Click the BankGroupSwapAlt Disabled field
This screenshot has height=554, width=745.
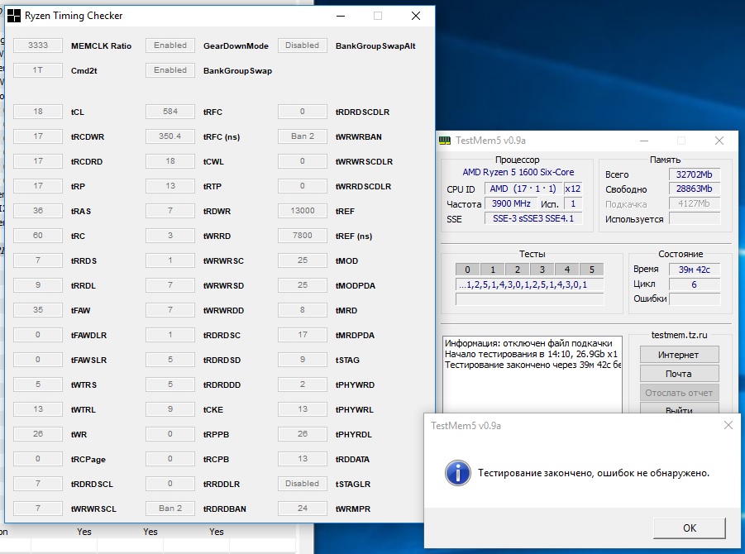(x=302, y=45)
